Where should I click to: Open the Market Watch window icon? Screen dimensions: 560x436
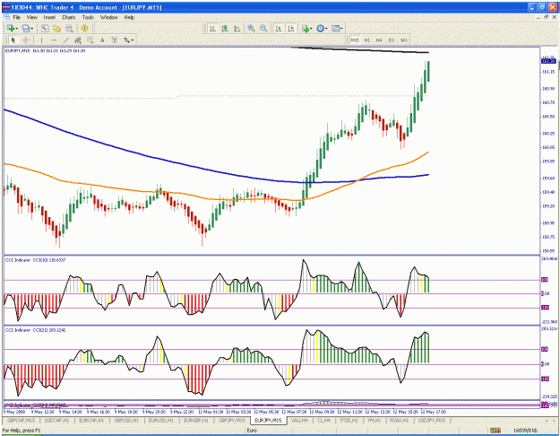click(x=45, y=28)
